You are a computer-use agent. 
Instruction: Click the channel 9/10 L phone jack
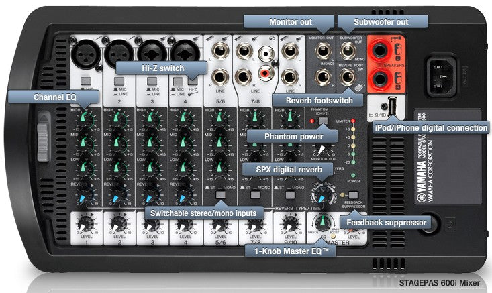point(289,50)
